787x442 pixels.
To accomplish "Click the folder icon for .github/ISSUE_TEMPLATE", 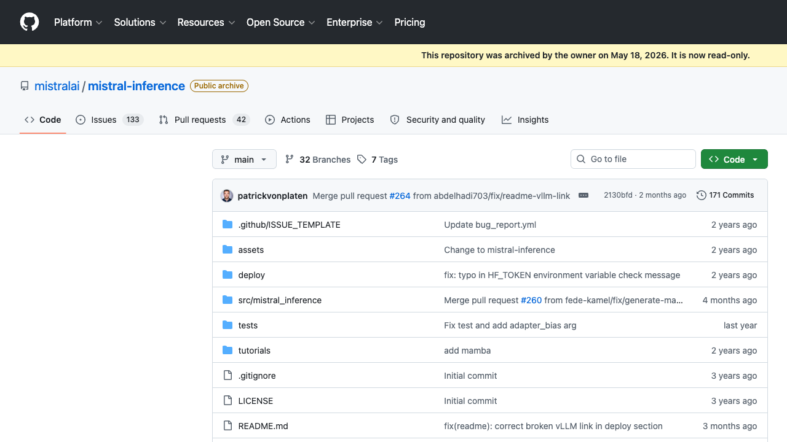I will click(x=227, y=225).
